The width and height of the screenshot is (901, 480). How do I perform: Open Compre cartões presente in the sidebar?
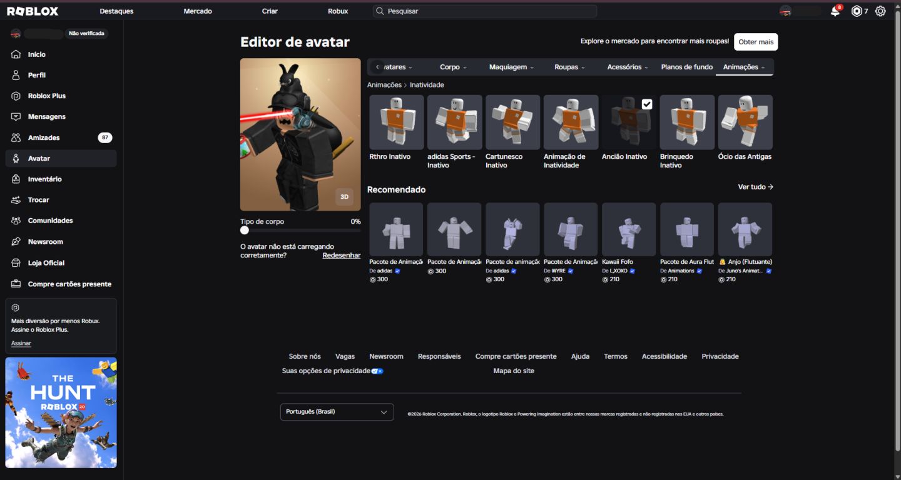61,284
